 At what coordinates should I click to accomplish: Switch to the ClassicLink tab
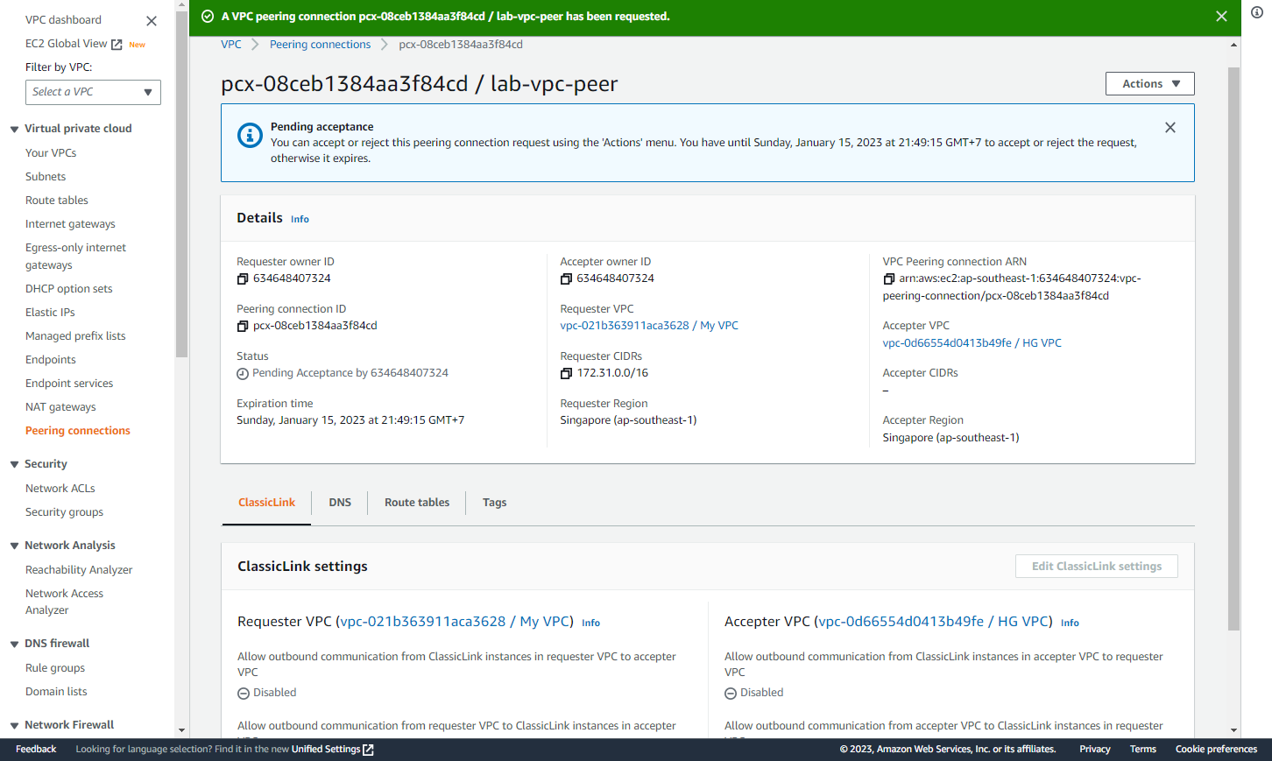coord(266,503)
